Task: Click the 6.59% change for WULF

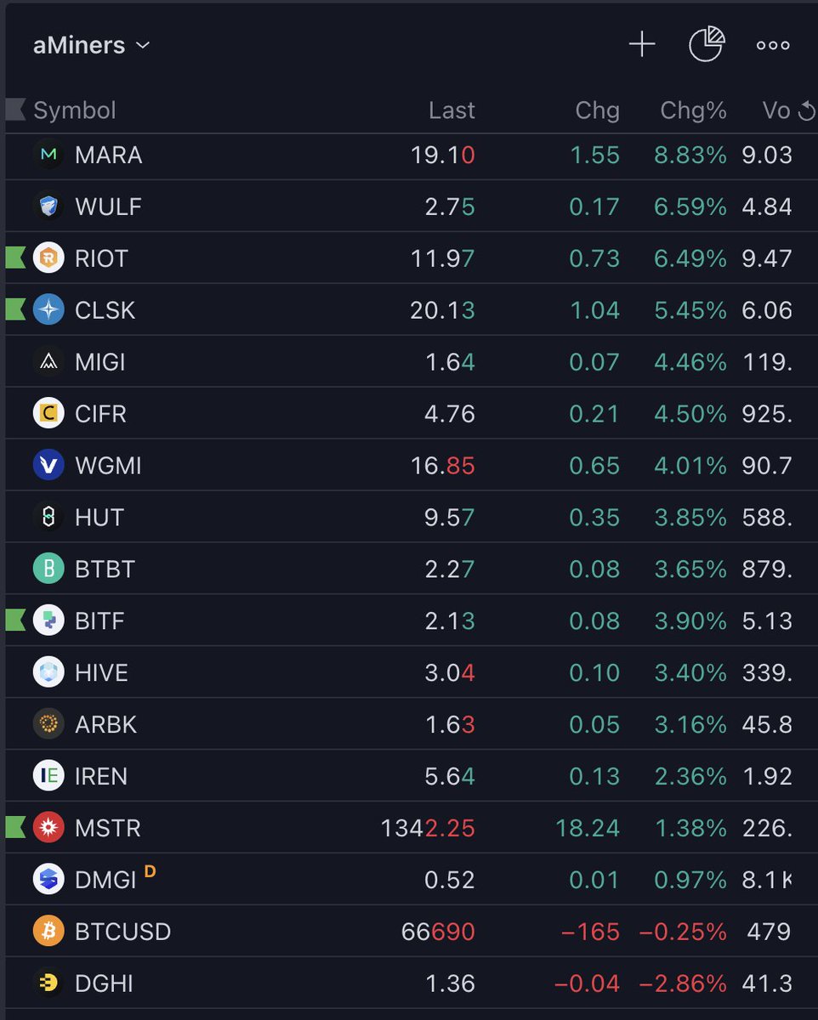Action: click(690, 207)
